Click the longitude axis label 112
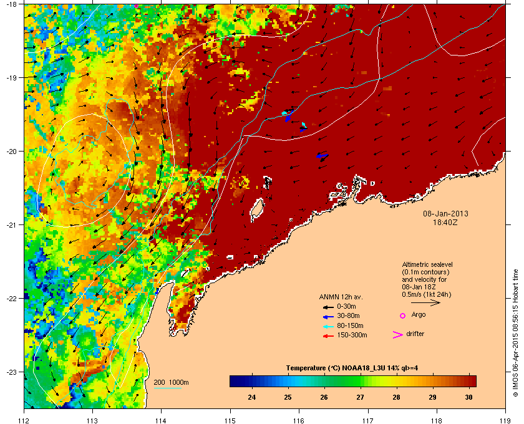 24,420
